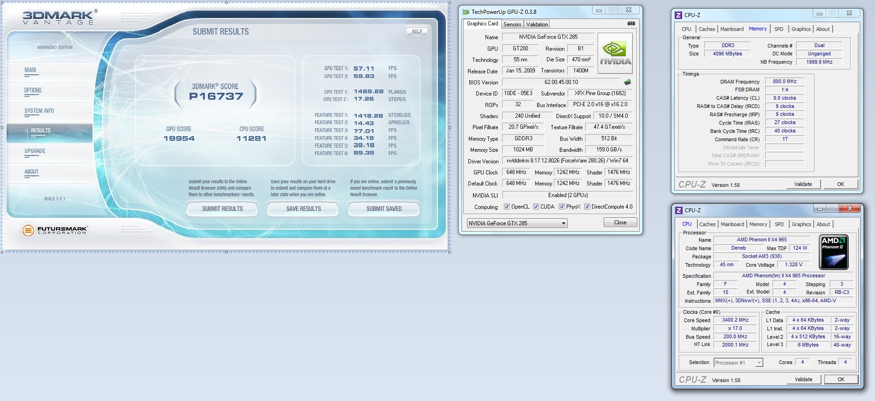Viewport: 875px width, 401px height.
Task: Open the Memory tab in the bottom CPU-Z window
Action: 758,224
